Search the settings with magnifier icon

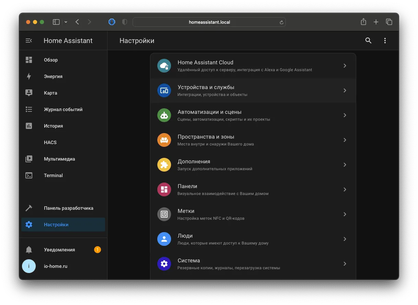[x=369, y=41]
